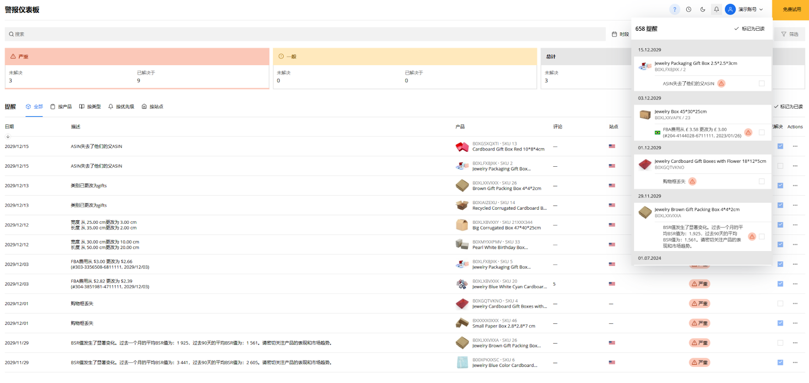This screenshot has width=809, height=383.
Task: Uncheck resolved box in Cardboard Gift Box Red row
Action: click(780, 147)
